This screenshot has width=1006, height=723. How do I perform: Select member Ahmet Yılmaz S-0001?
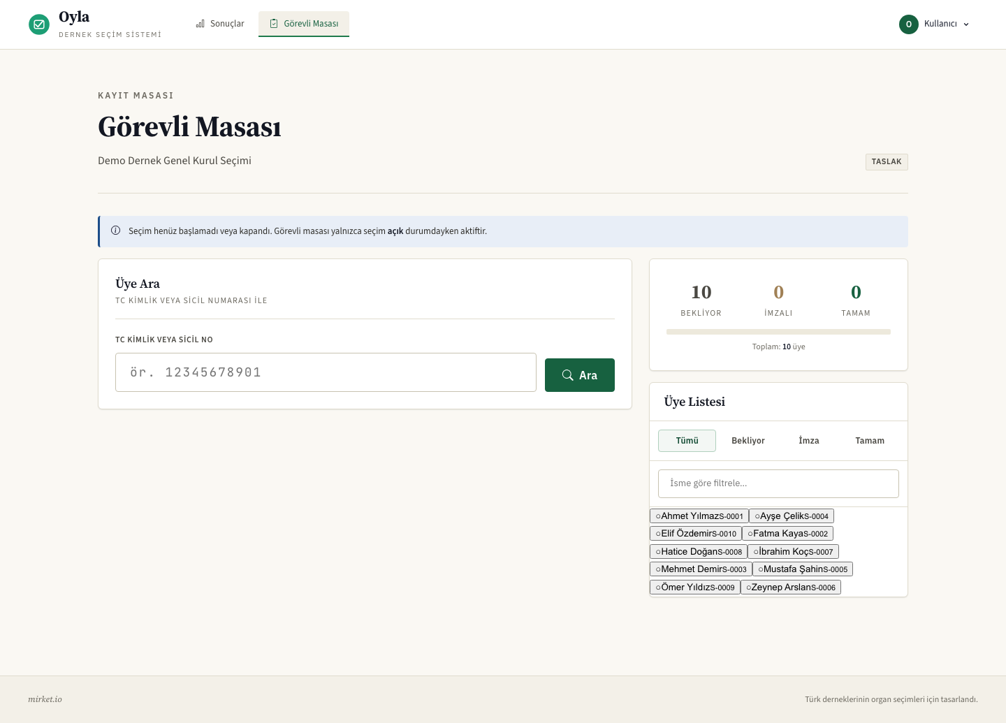tap(699, 516)
